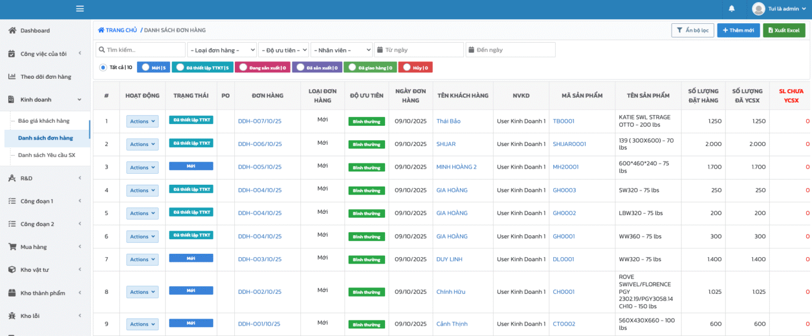Screen dimensions: 812x336
Task: Open 'Danh sách Yêu cầu SX' menu item
Action: click(x=46, y=155)
